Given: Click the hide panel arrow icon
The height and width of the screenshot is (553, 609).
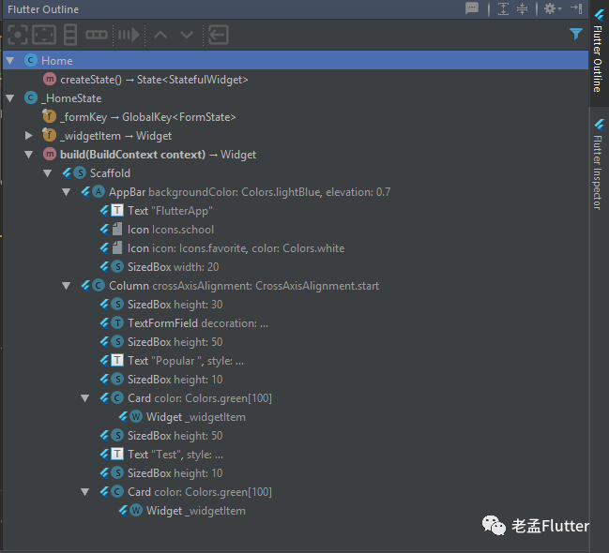Looking at the screenshot, I should (576, 8).
